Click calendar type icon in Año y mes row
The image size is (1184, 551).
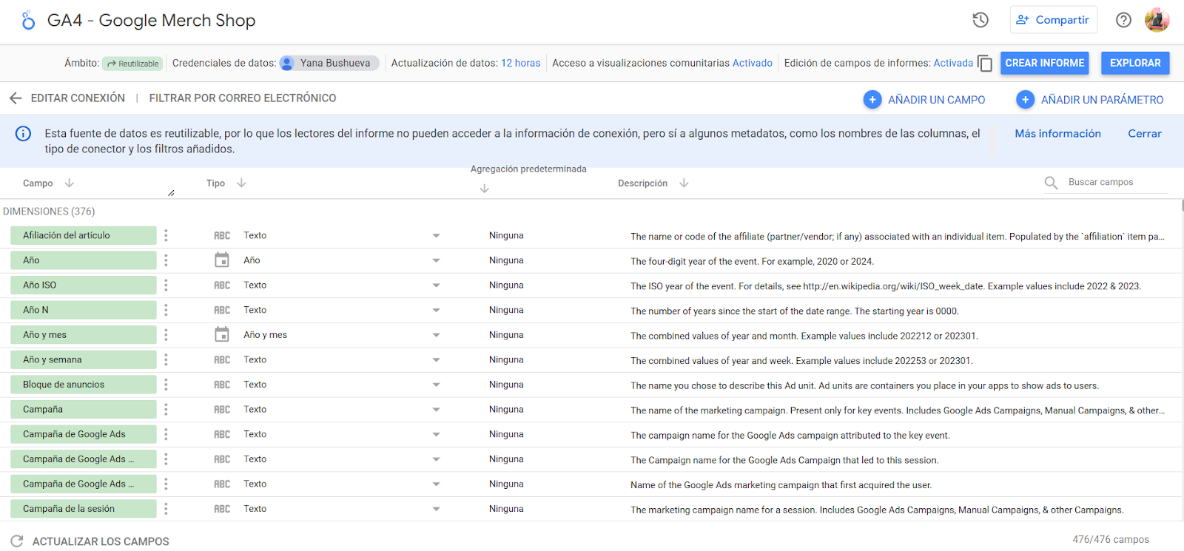pos(222,335)
